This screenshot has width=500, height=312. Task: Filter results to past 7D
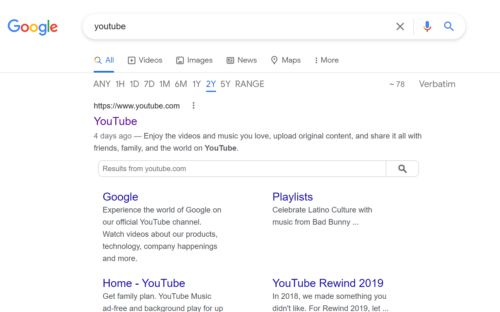(x=149, y=84)
